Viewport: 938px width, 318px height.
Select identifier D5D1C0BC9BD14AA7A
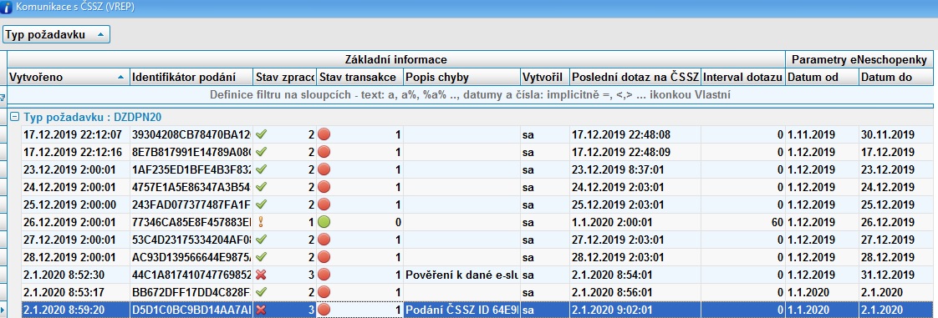tap(191, 310)
